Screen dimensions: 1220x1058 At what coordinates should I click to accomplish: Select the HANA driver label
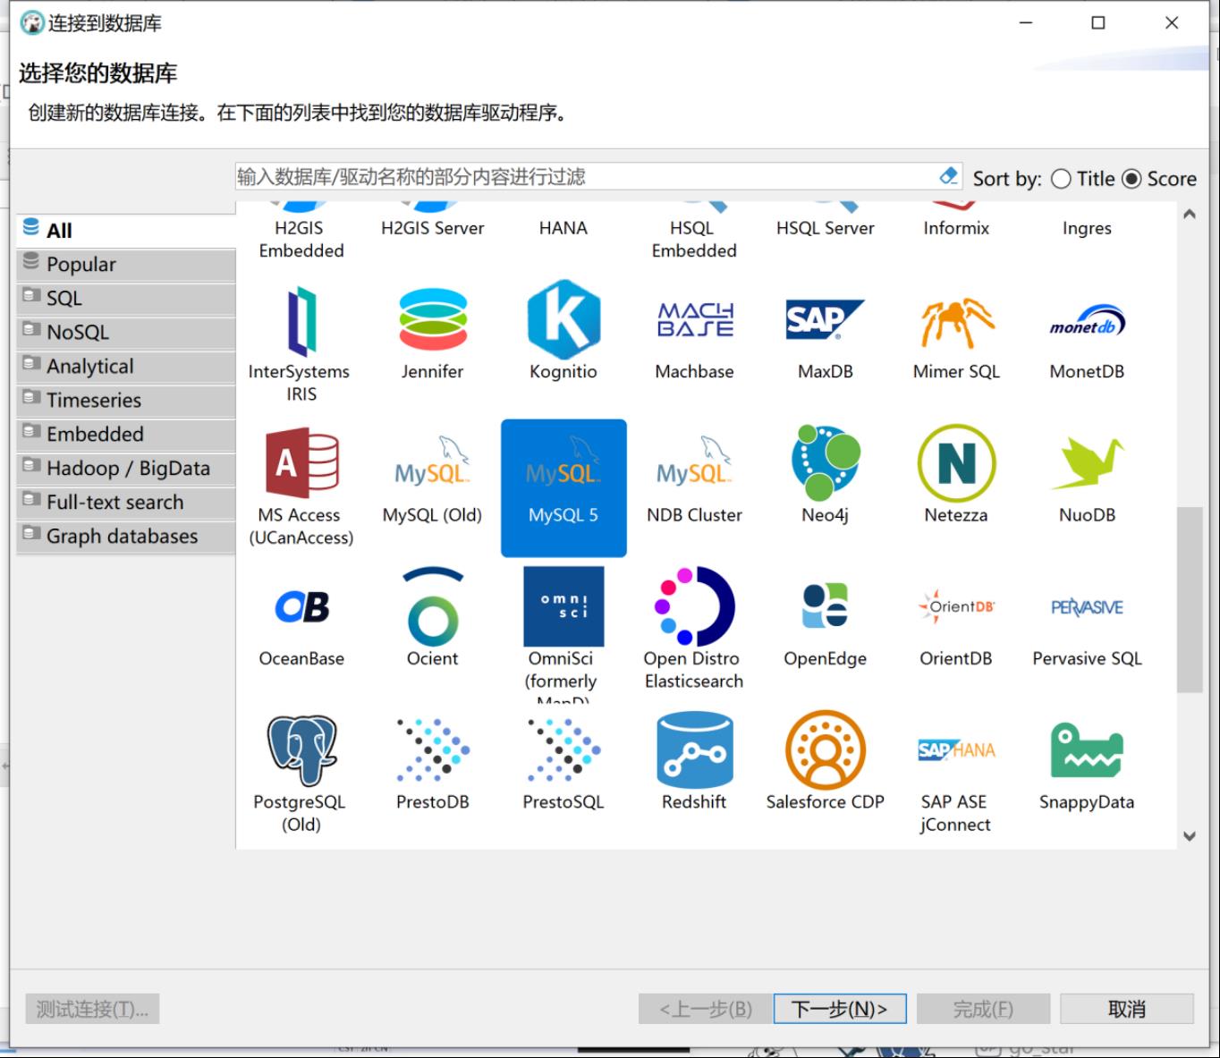[563, 228]
